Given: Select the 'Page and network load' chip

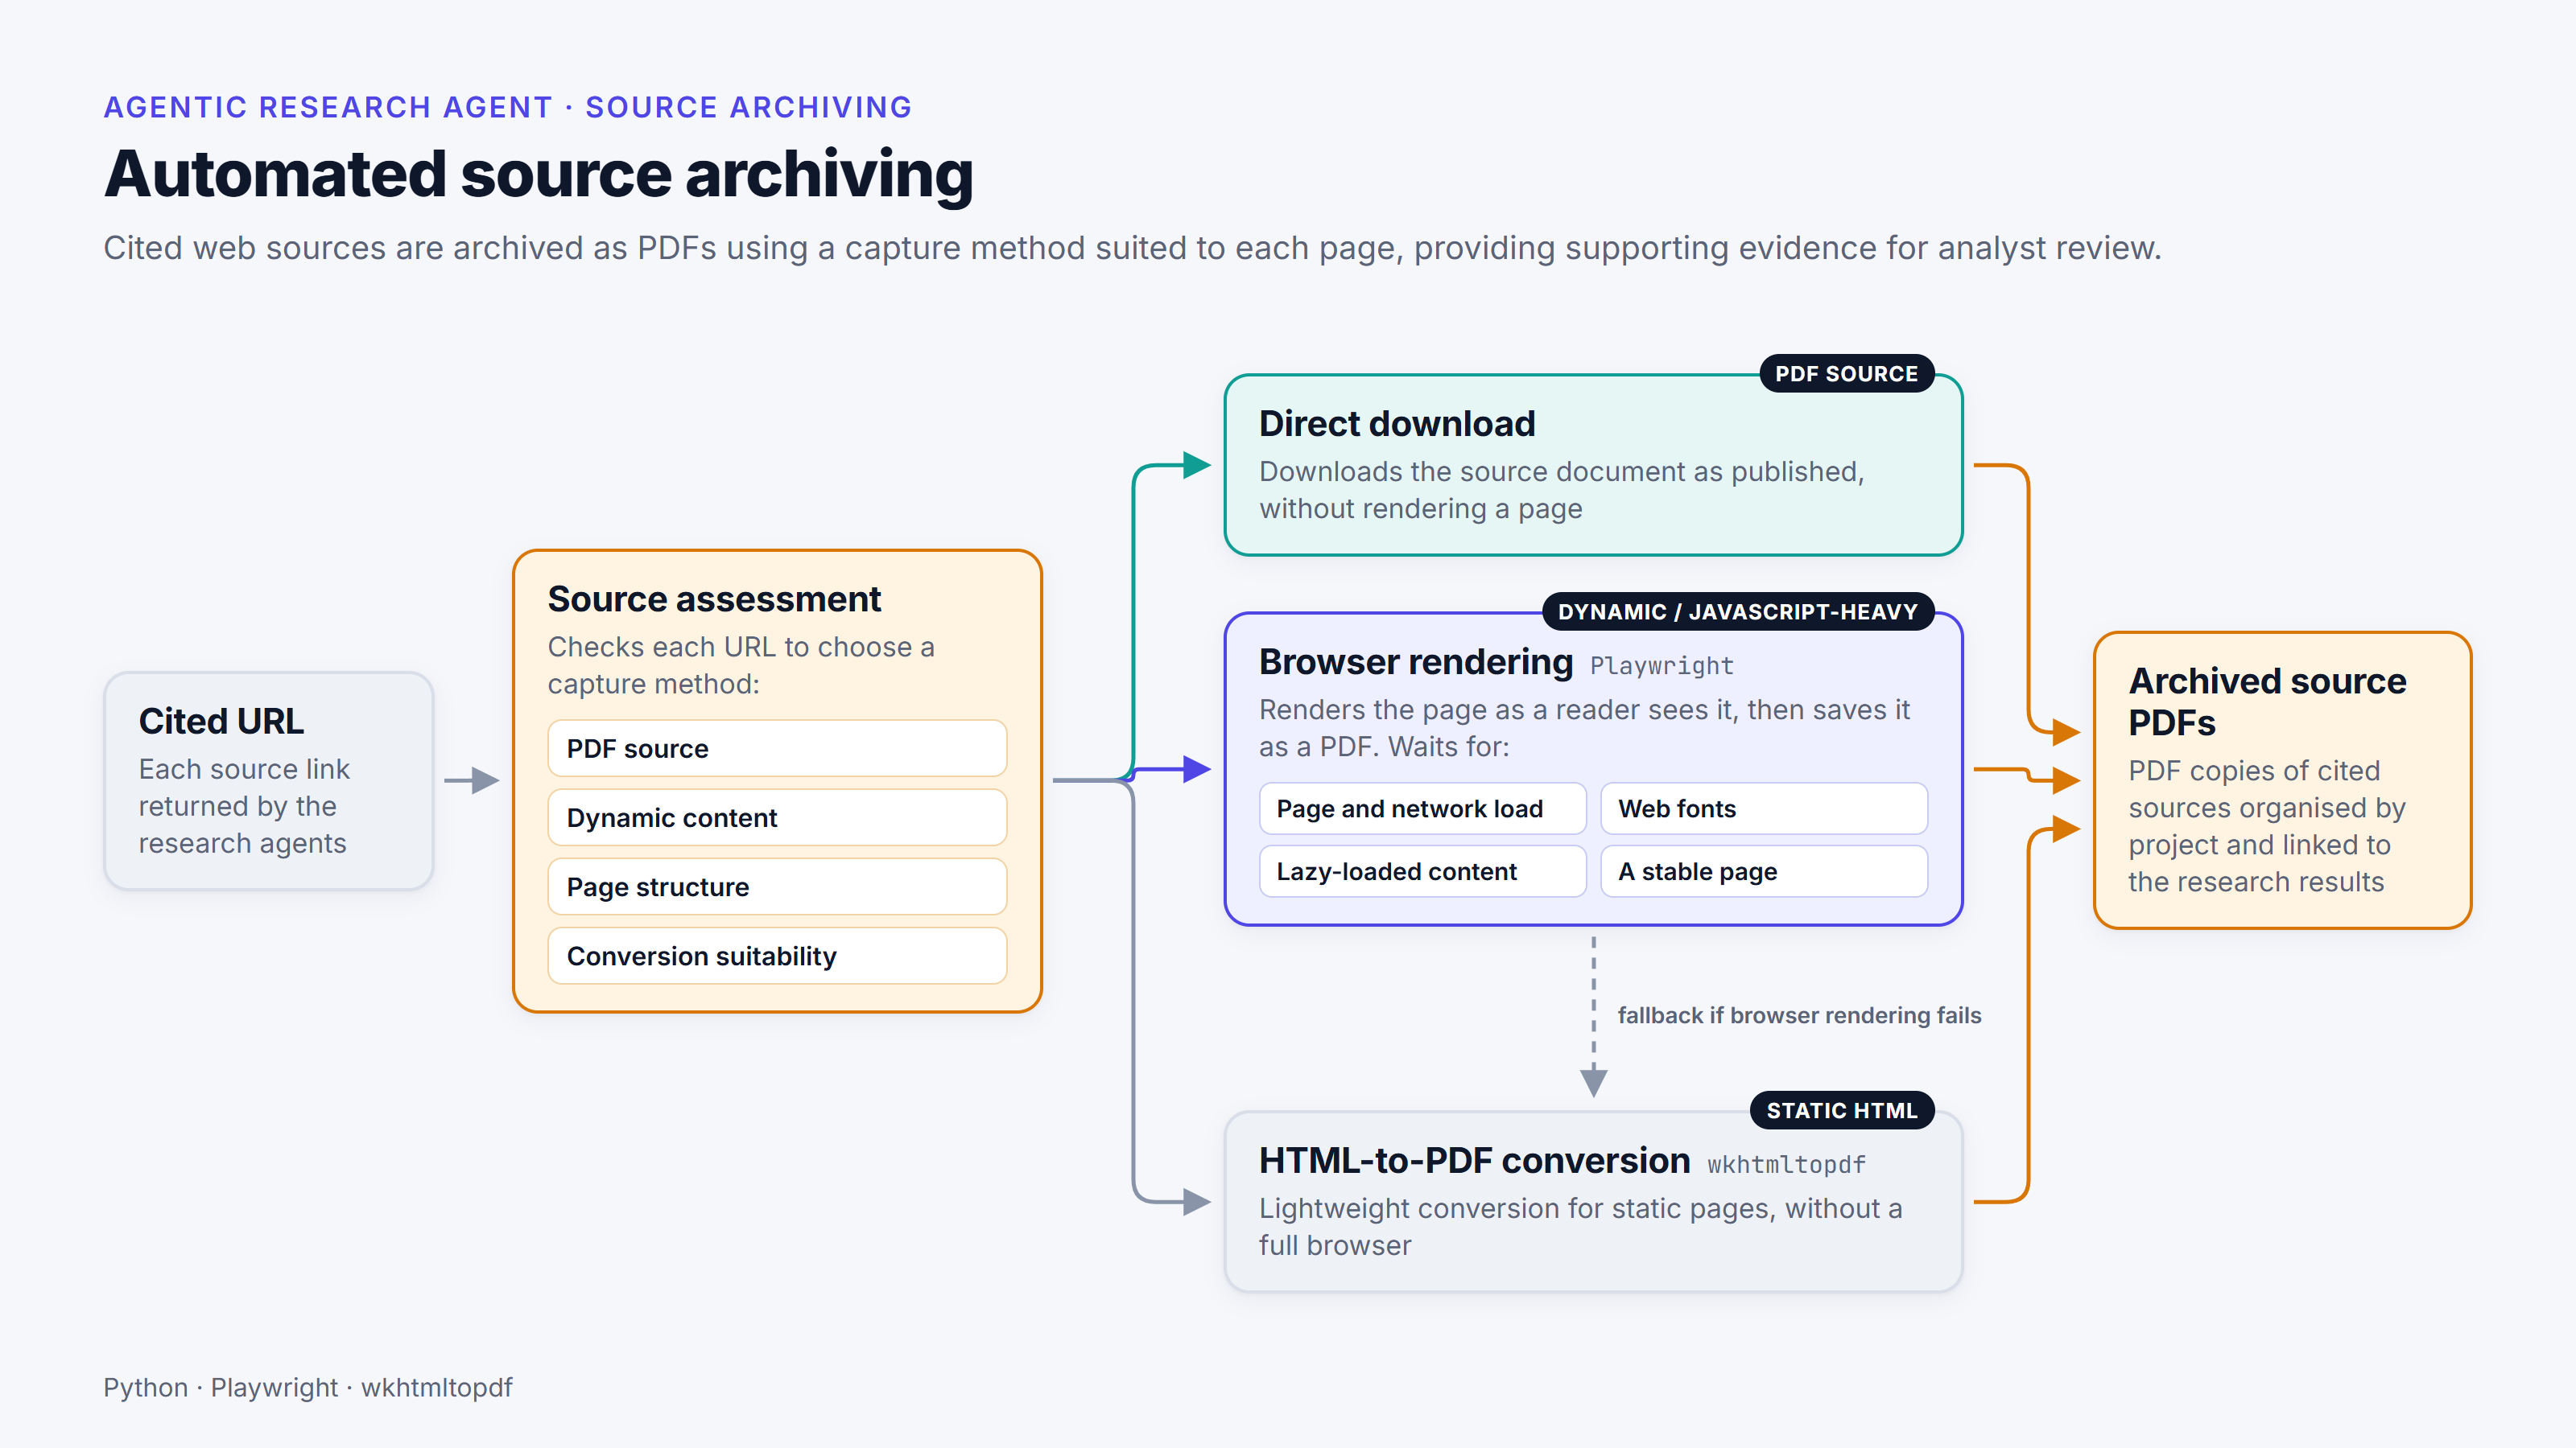Looking at the screenshot, I should (x=1422, y=808).
